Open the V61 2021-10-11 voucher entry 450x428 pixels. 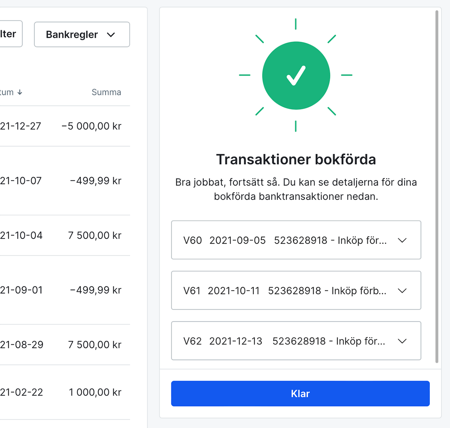[x=285, y=291]
